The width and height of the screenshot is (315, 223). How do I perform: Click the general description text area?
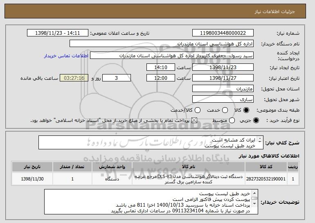[151, 142]
